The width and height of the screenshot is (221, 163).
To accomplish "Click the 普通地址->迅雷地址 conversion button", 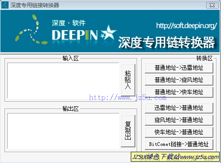I will coord(179,68).
